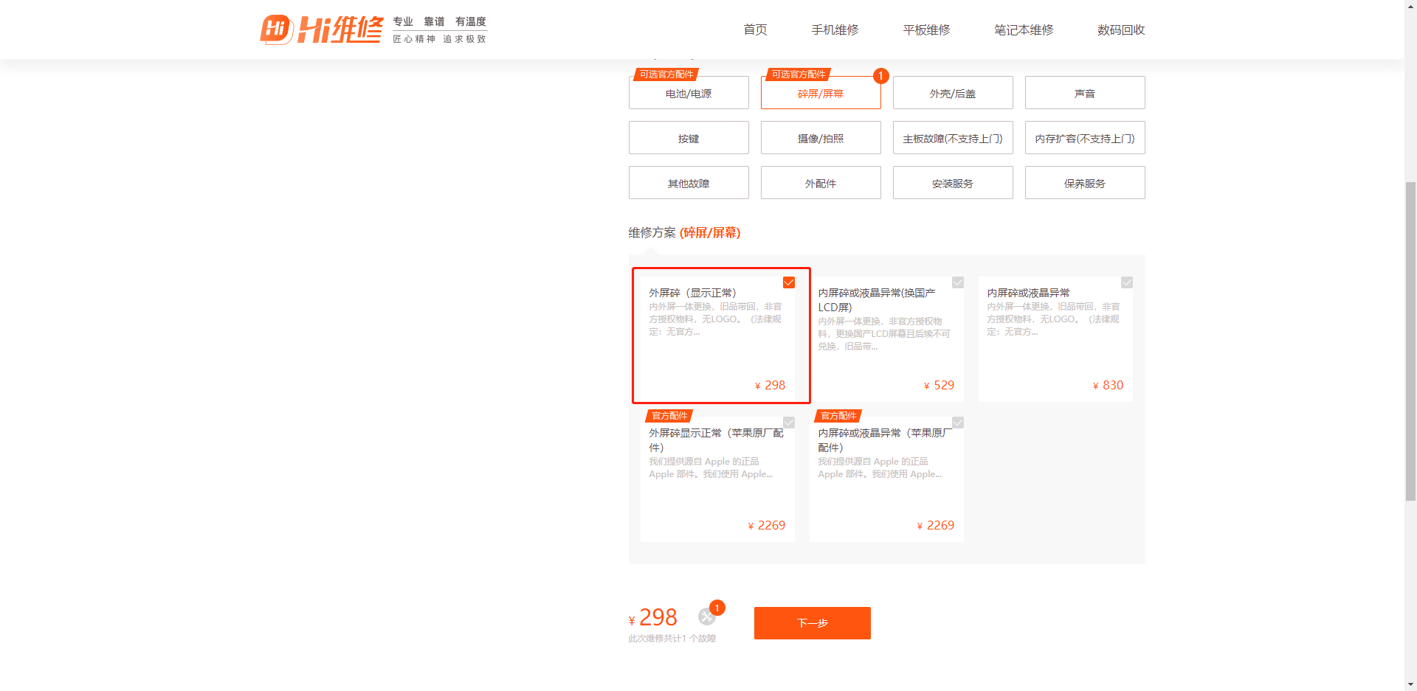Image resolution: width=1417 pixels, height=691 pixels.
Task: Choose the 声音 fault type
Action: 1085,93
